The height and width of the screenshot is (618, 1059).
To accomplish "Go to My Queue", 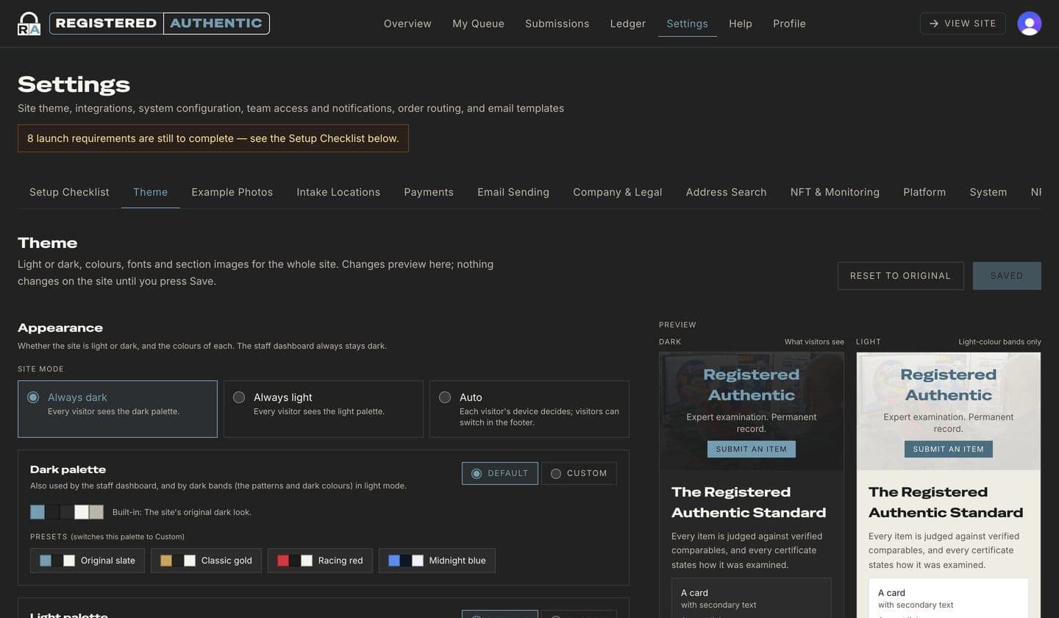I will click(478, 24).
